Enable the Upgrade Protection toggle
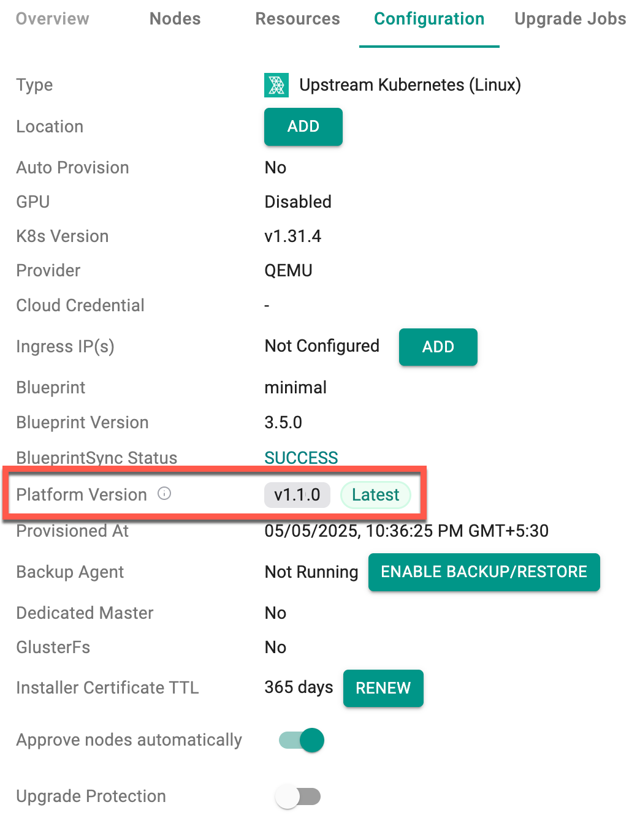640x821 pixels. tap(298, 796)
